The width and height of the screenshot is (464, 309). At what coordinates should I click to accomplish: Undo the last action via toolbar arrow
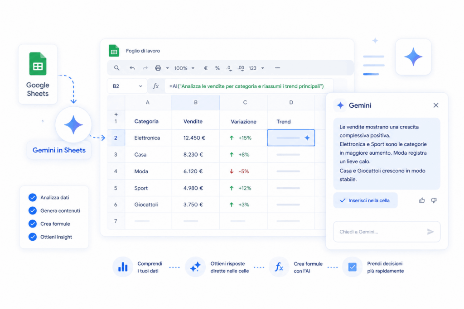click(x=132, y=68)
